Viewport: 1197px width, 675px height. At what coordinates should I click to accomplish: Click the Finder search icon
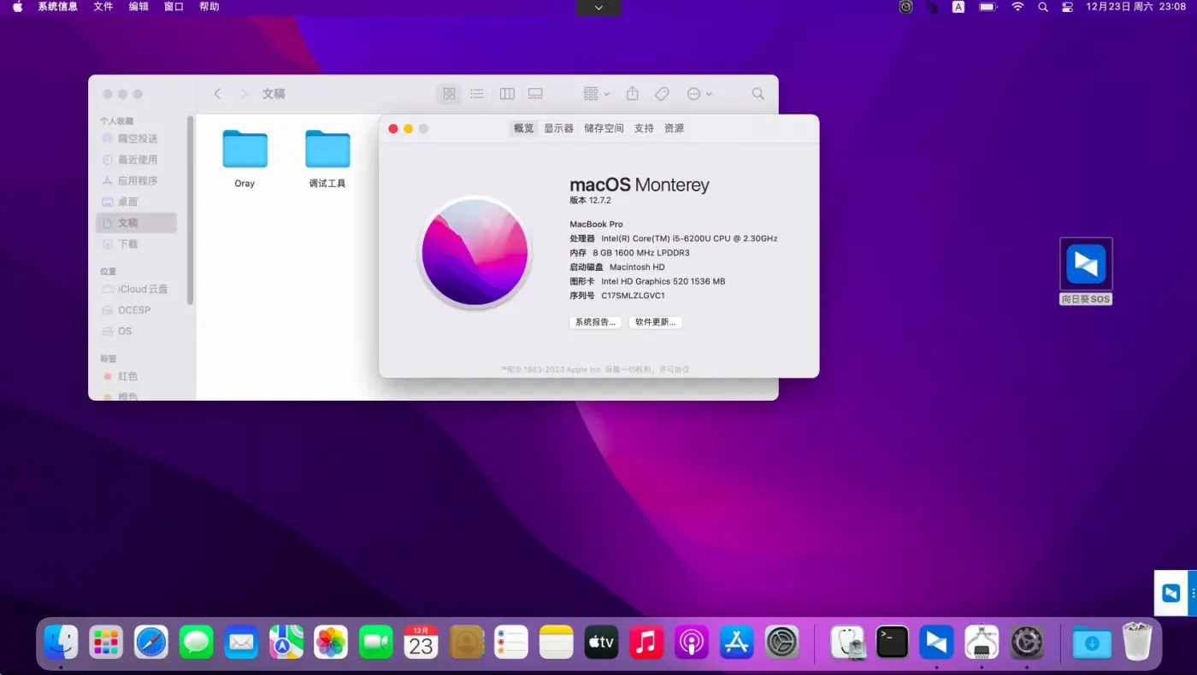(x=758, y=94)
